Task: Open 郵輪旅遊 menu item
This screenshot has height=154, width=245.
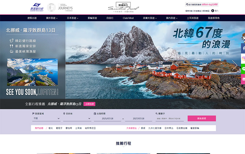Action: pos(92,18)
